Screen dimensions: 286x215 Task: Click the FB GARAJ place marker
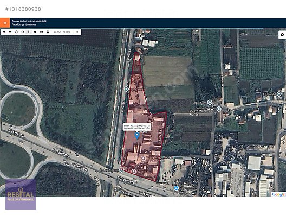pos(279,94)
